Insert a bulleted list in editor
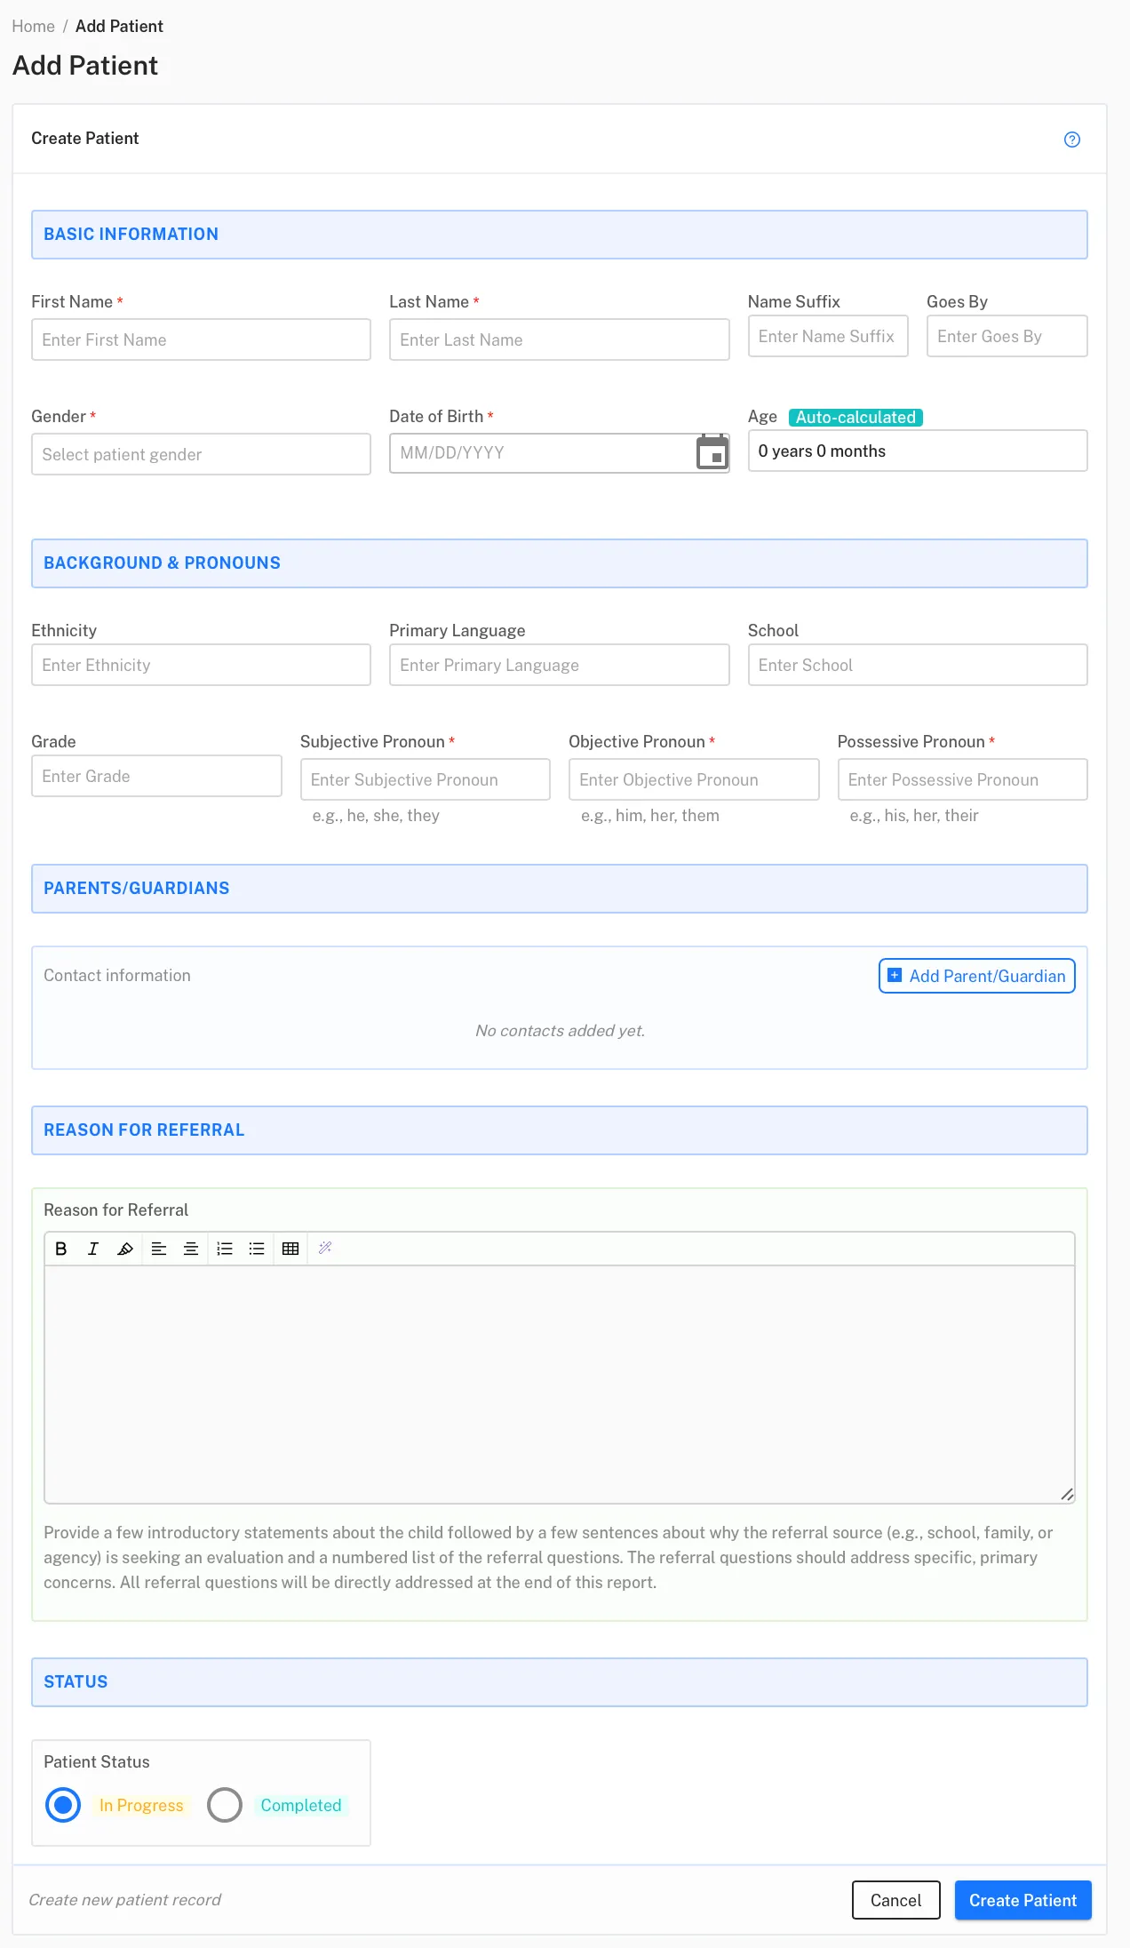This screenshot has width=1130, height=1948. [x=257, y=1249]
